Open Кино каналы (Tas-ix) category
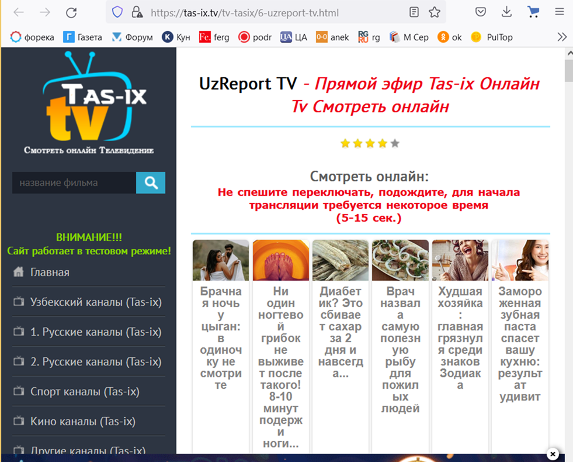The height and width of the screenshot is (462, 573). click(x=82, y=421)
